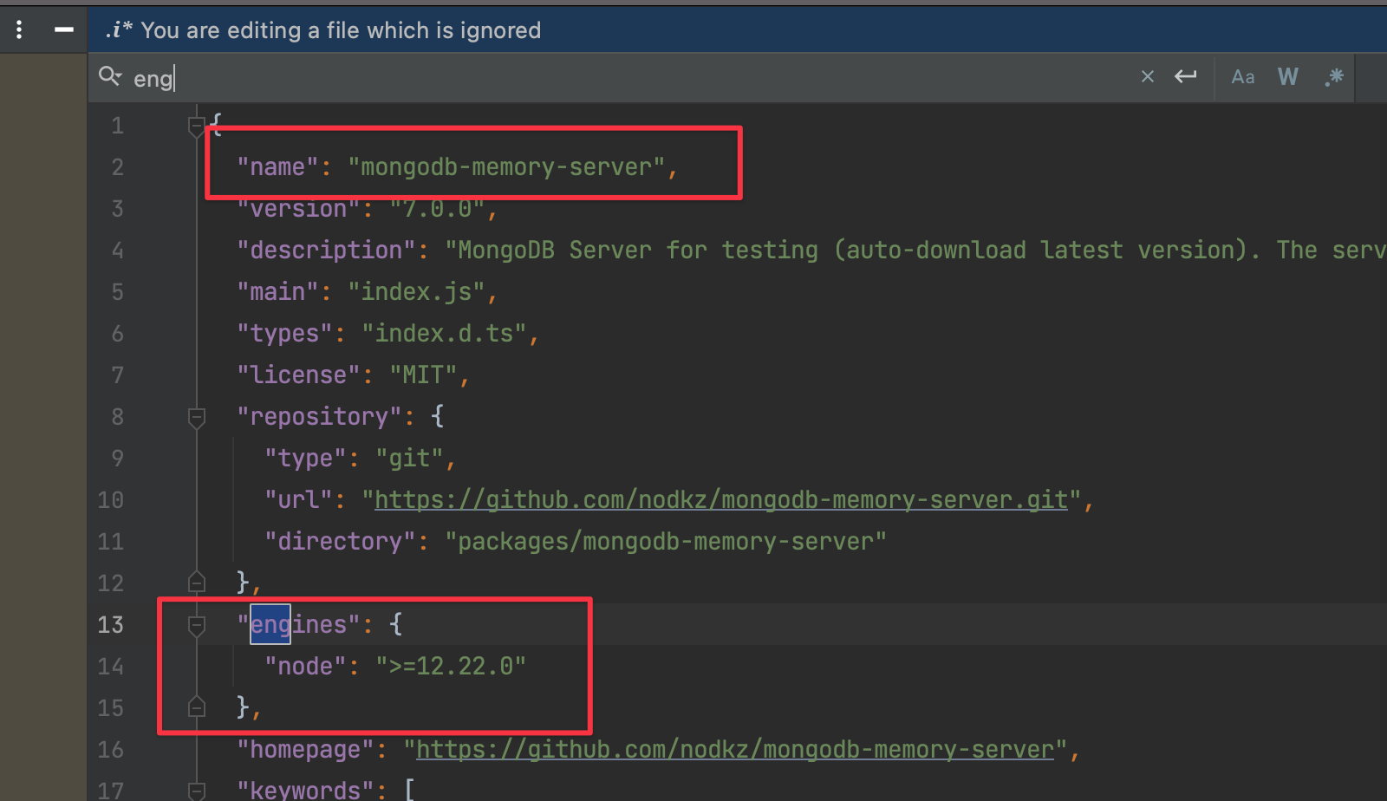Screen dimensions: 1387x801
Task: Click line number 13 in the gutter
Action: coord(110,625)
